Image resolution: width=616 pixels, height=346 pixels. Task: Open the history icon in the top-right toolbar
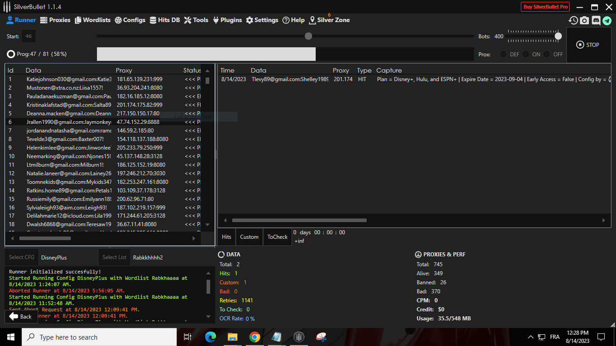click(573, 20)
